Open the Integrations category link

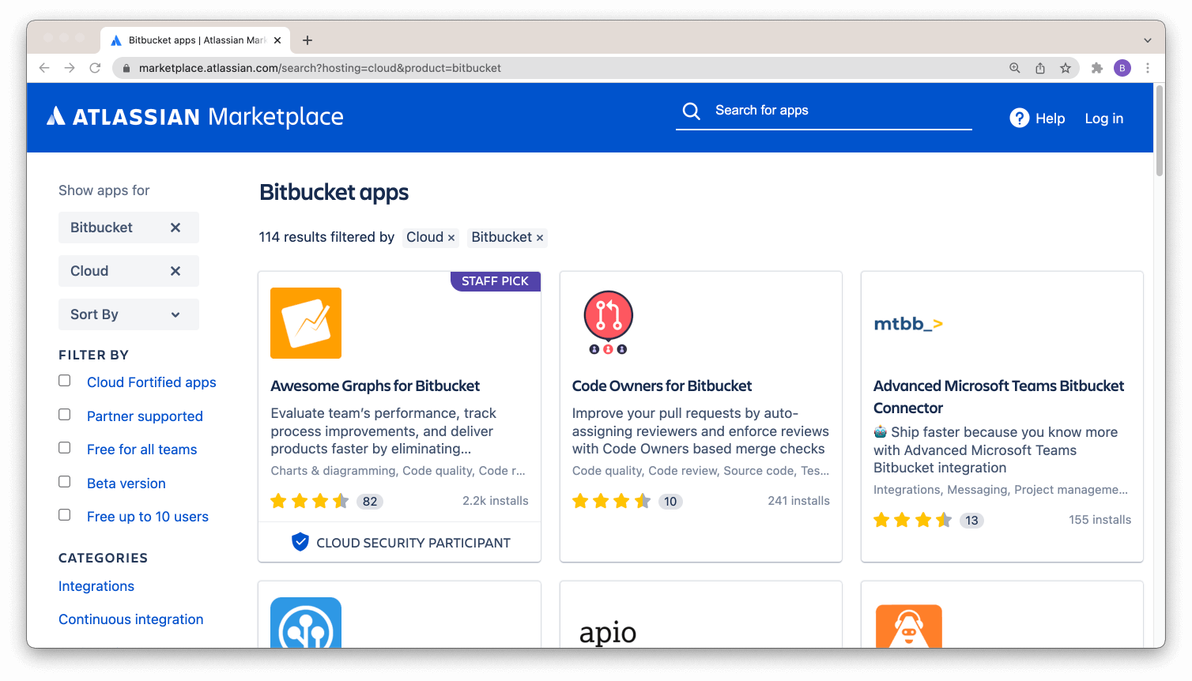(x=96, y=585)
